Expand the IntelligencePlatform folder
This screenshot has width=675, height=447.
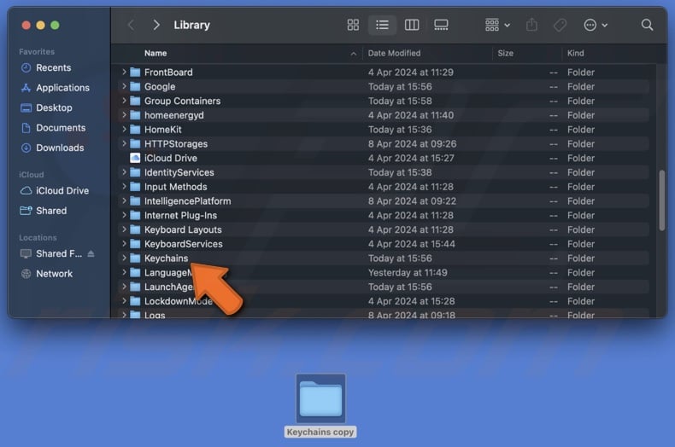pos(124,200)
